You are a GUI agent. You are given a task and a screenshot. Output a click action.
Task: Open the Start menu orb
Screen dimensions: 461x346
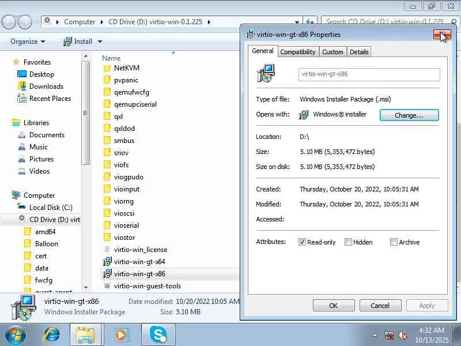point(16,335)
